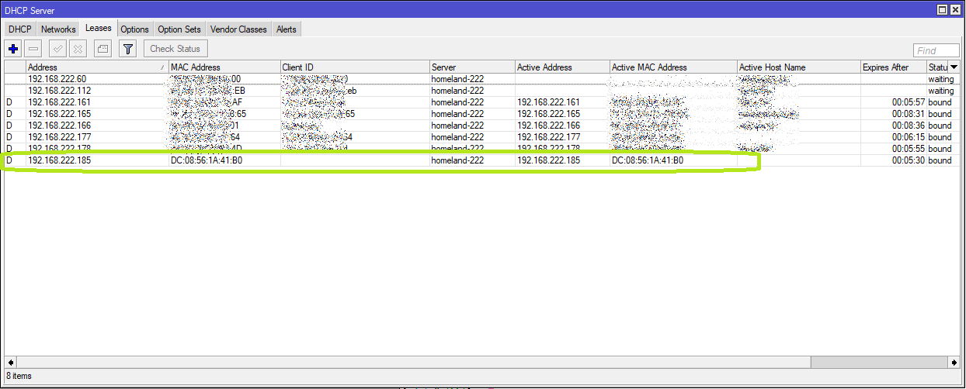
Task: Sort by the Client ID column header
Action: [x=354, y=67]
